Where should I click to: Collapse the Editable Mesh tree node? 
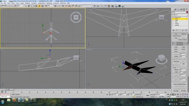tap(173, 17)
